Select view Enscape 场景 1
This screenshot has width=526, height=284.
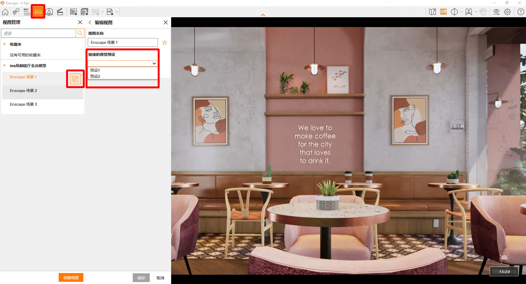coord(23,77)
